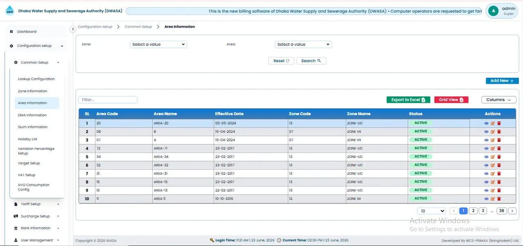Edit area A row
The height and width of the screenshot is (246, 523).
click(493, 140)
